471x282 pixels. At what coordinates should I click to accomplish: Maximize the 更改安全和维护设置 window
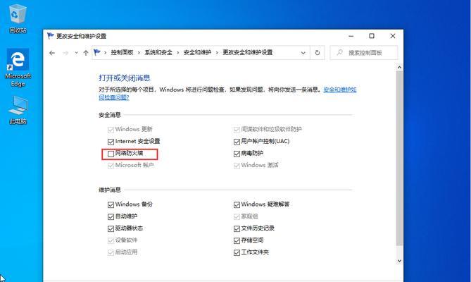pyautogui.click(x=372, y=36)
